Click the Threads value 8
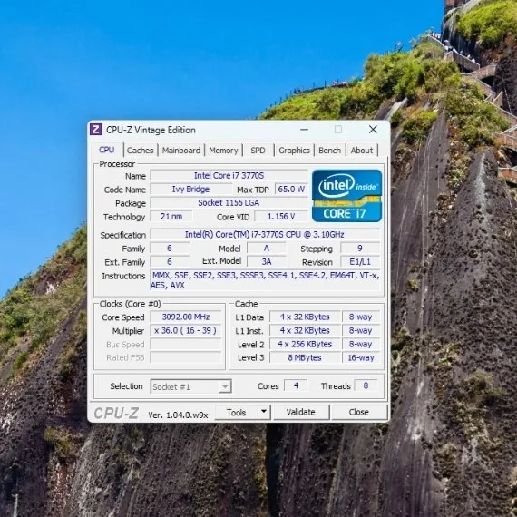This screenshot has height=517, width=517. tap(366, 385)
